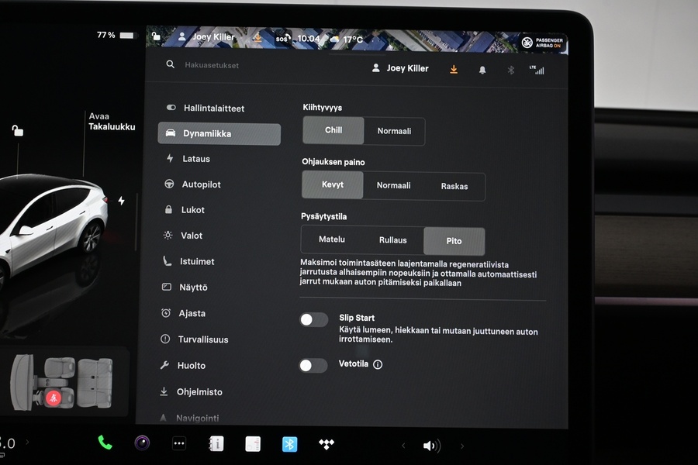This screenshot has height=465, width=698.
Task: Turn on the Vetotila toggle
Action: coord(313,365)
